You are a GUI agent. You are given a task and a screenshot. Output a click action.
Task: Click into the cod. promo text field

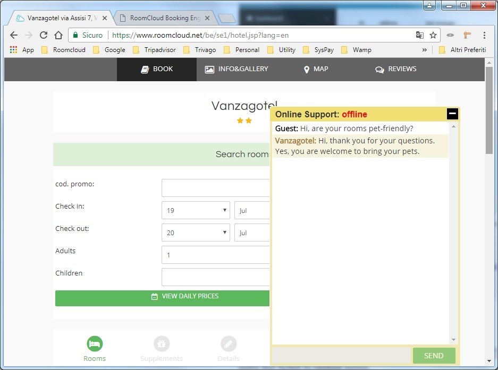click(215, 188)
